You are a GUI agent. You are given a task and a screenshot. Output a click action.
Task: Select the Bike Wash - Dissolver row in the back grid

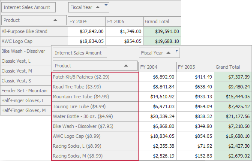tap(26, 51)
